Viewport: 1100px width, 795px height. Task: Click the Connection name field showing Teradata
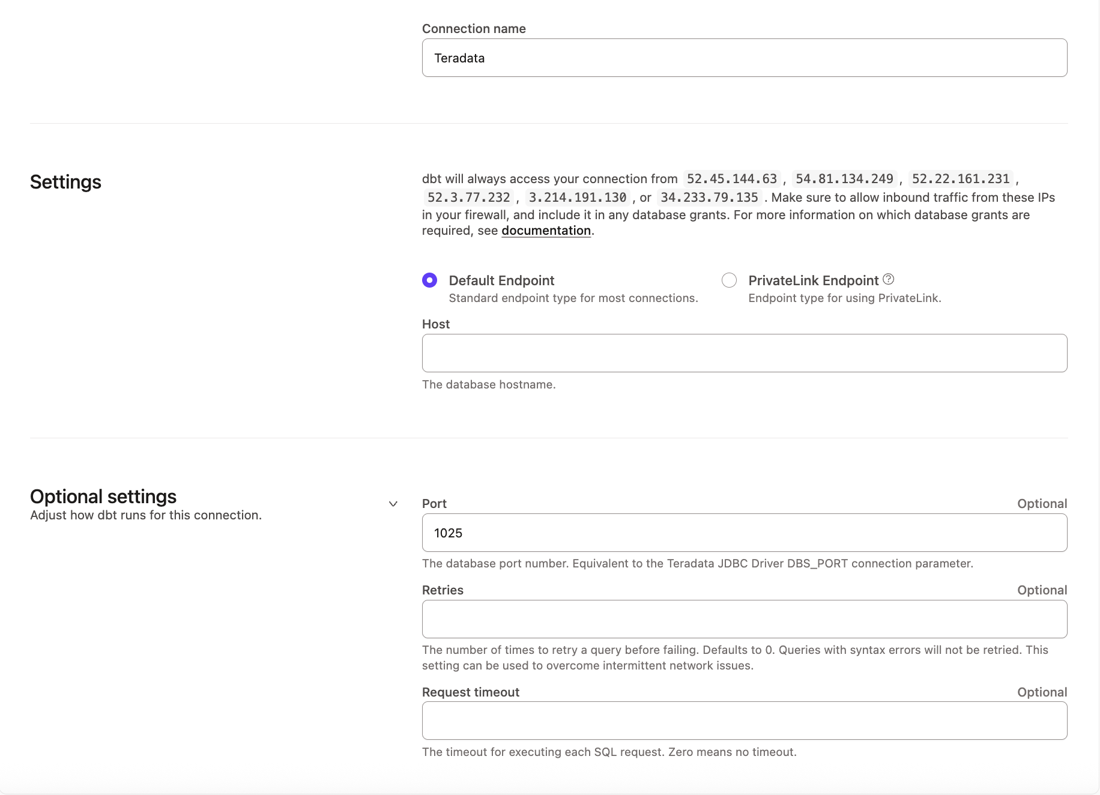pyautogui.click(x=745, y=57)
